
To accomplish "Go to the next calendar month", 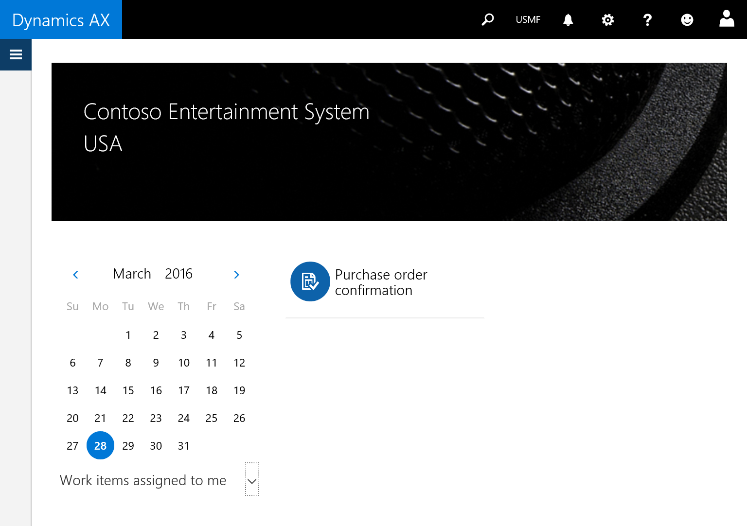I will 236,275.
